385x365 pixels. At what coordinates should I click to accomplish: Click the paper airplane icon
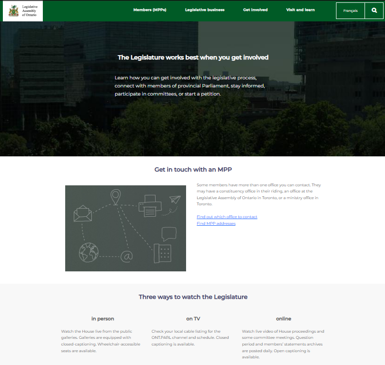(175, 200)
